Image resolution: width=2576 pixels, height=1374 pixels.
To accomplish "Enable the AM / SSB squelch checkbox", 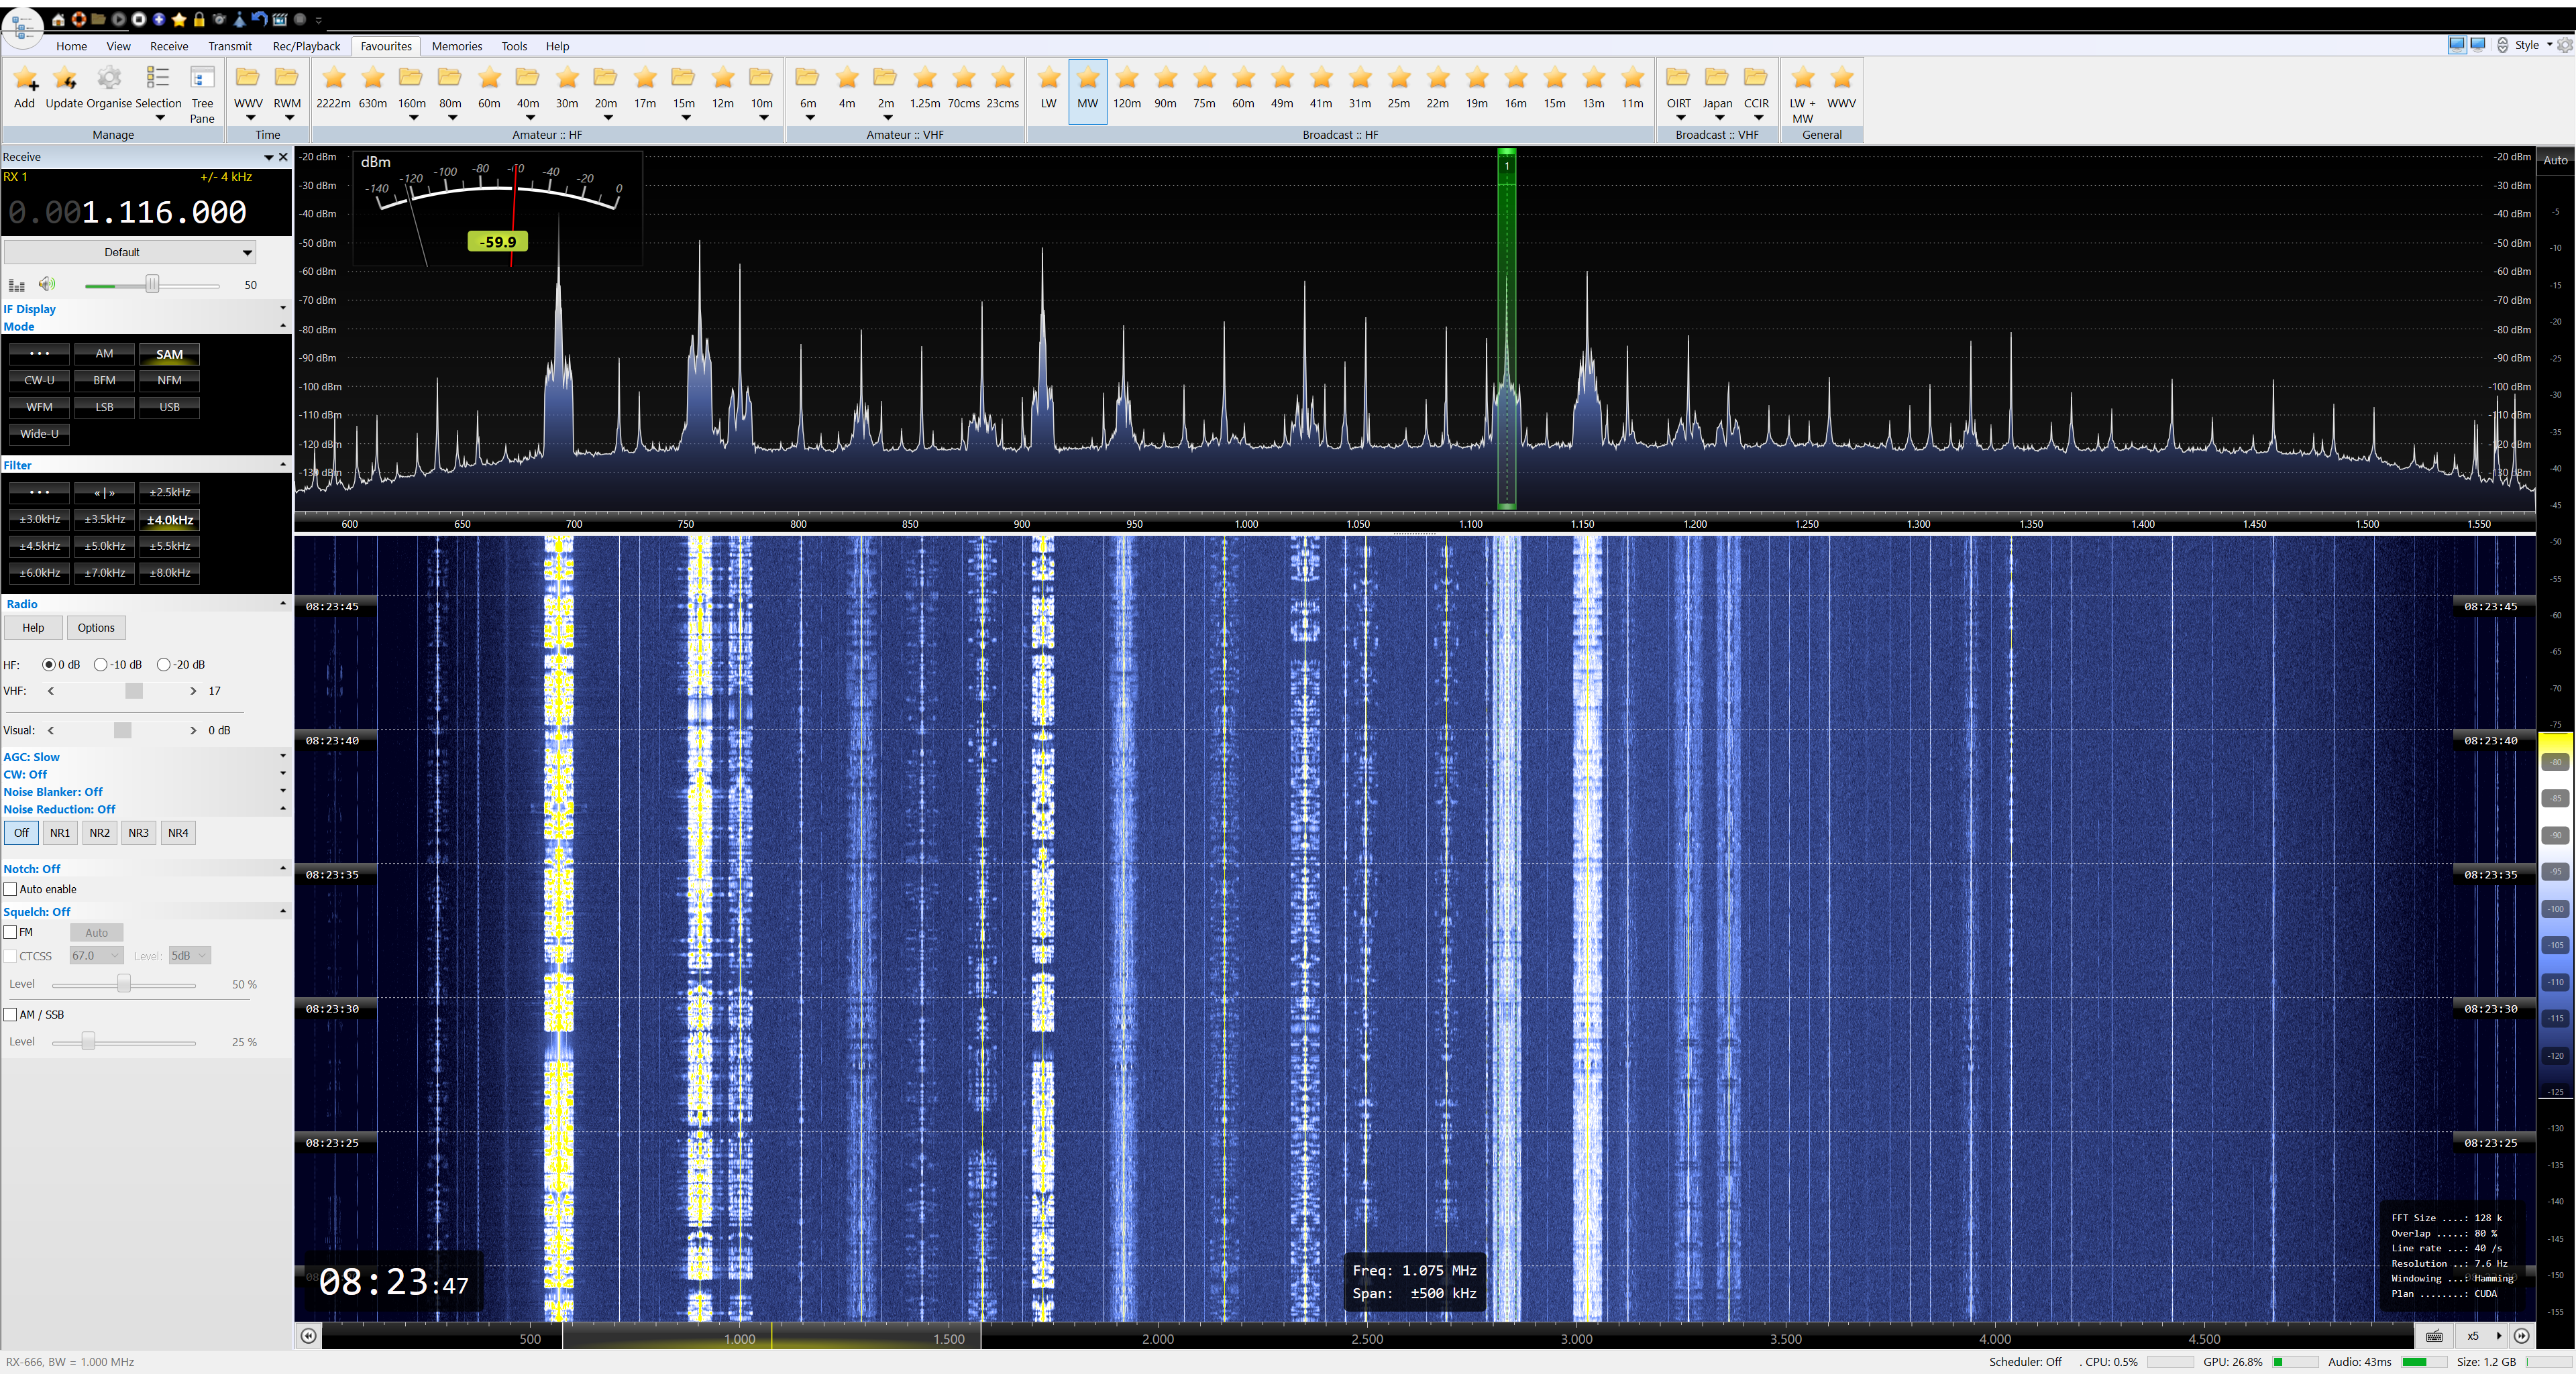I will 11,1015.
